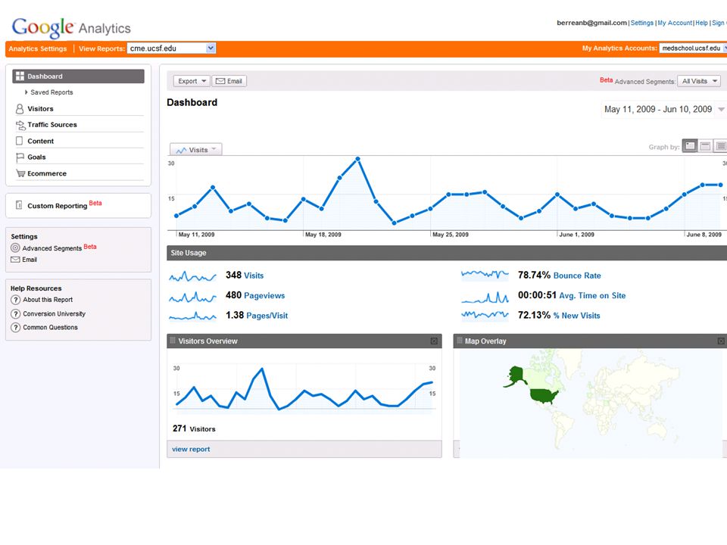Image resolution: width=727 pixels, height=545 pixels.
Task: Click view report under Visitors Overview
Action: coord(191,449)
